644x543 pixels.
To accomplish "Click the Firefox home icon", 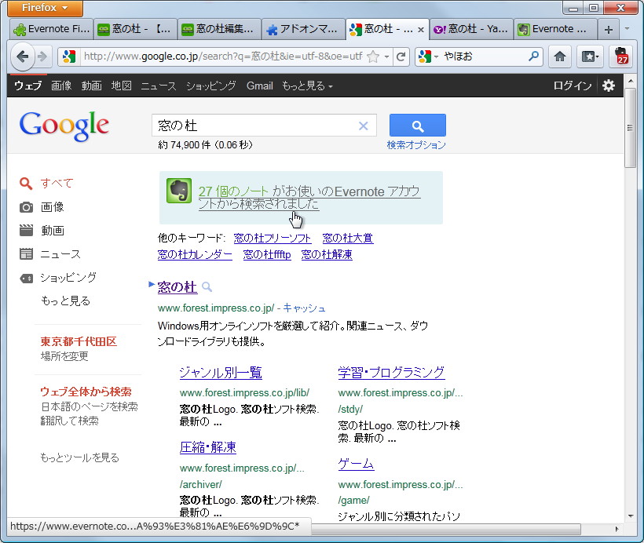I will 558,56.
